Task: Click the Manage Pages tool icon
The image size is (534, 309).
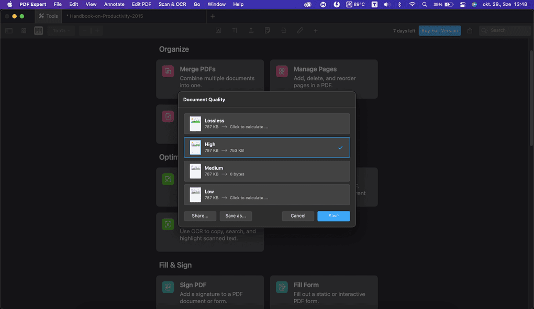Action: coord(282,72)
